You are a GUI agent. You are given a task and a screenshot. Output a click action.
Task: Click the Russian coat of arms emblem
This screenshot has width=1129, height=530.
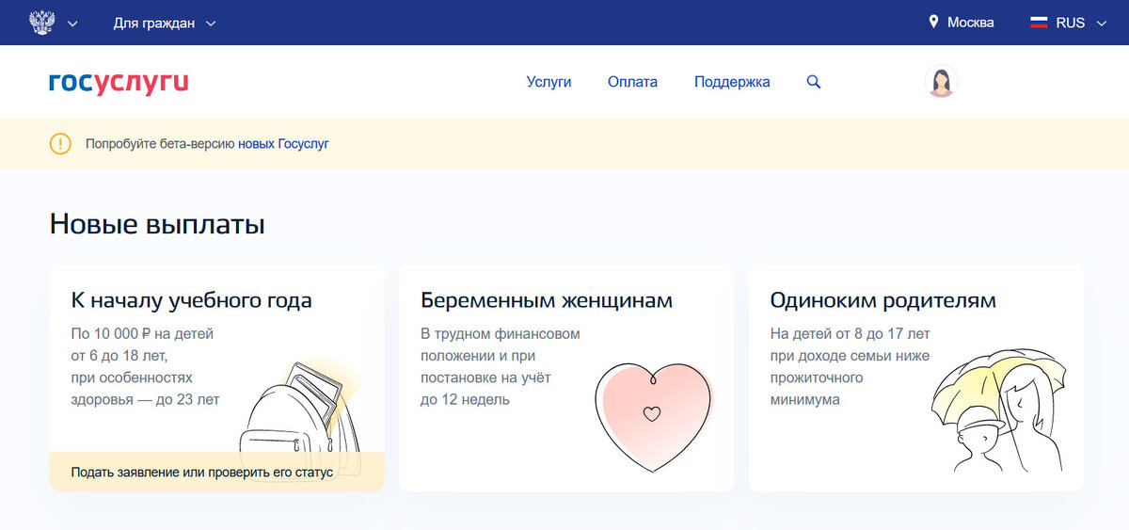(42, 23)
